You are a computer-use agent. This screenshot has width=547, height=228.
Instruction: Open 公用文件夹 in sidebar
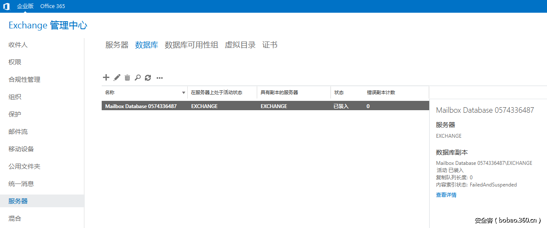(x=25, y=167)
